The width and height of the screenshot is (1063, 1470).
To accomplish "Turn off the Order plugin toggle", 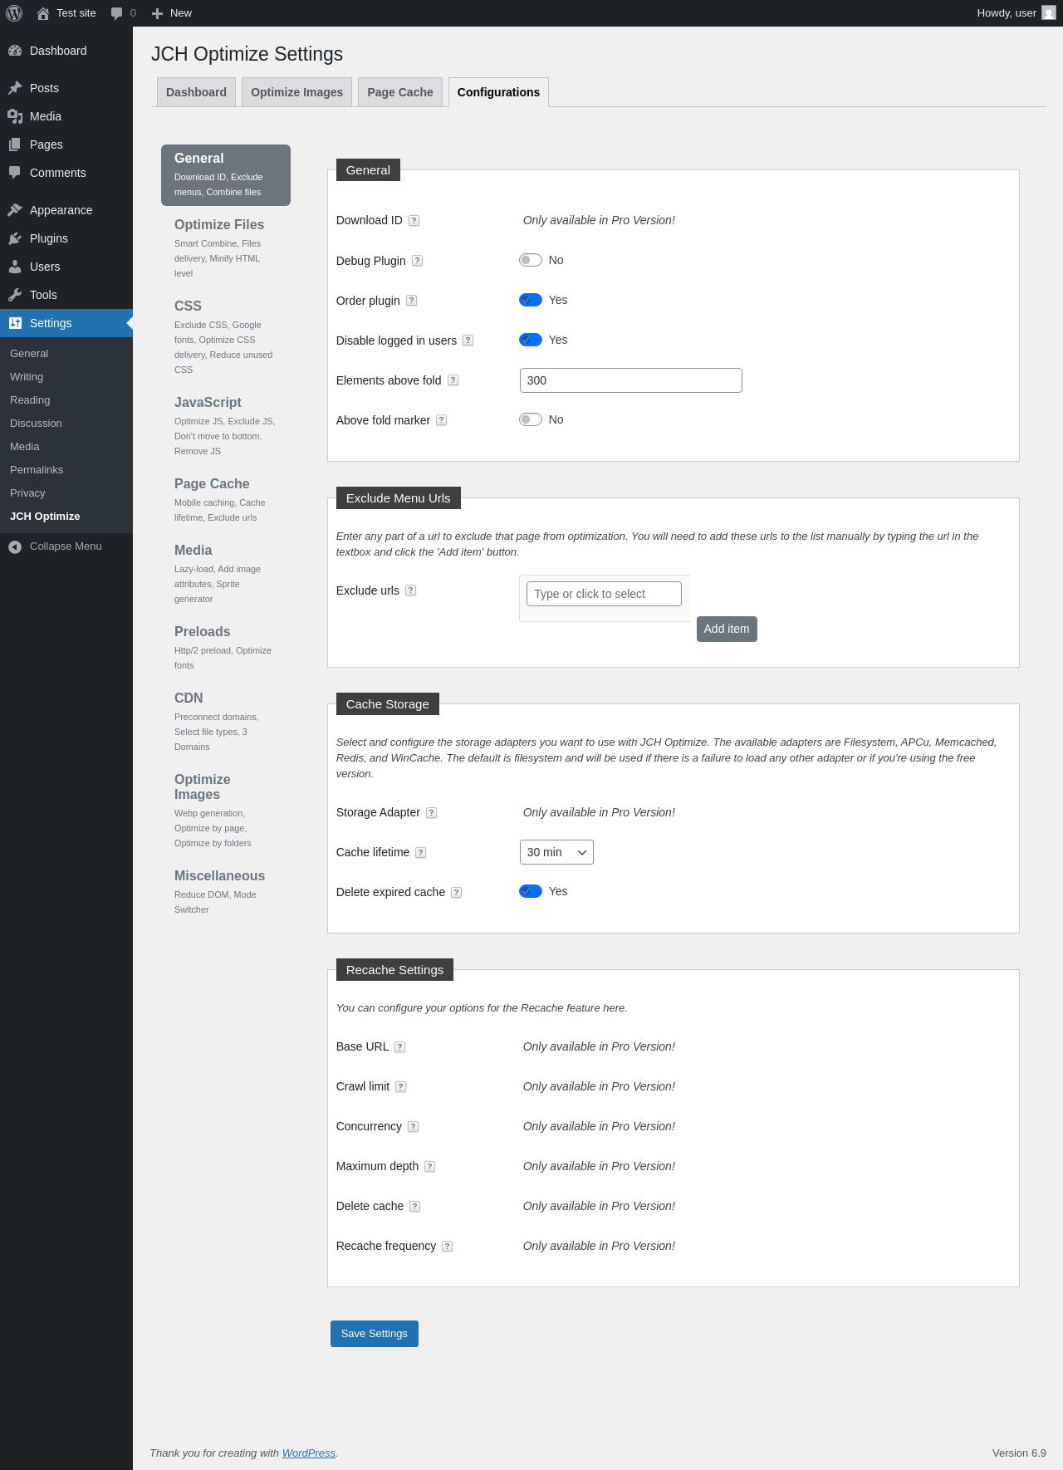I will coord(531,300).
